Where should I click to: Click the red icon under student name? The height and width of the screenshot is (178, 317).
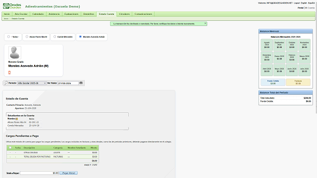9,73
